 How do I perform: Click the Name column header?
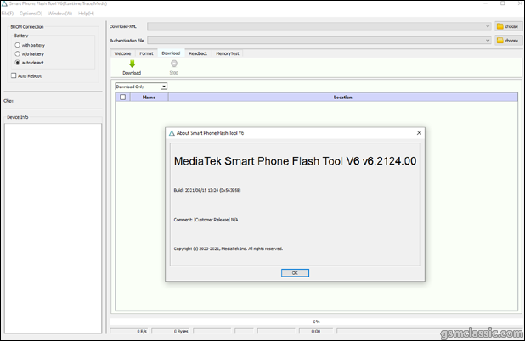point(149,98)
